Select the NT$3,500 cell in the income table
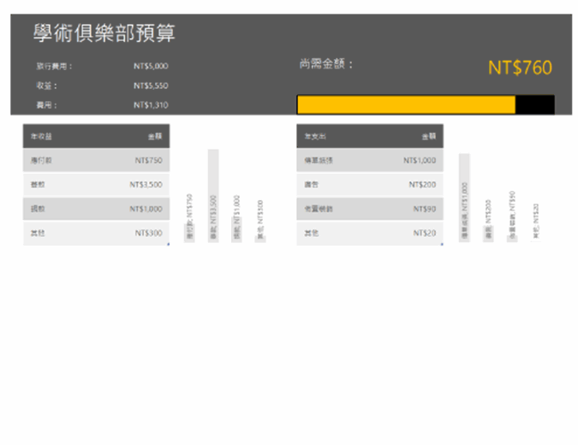This screenshot has width=578, height=445. point(146,184)
